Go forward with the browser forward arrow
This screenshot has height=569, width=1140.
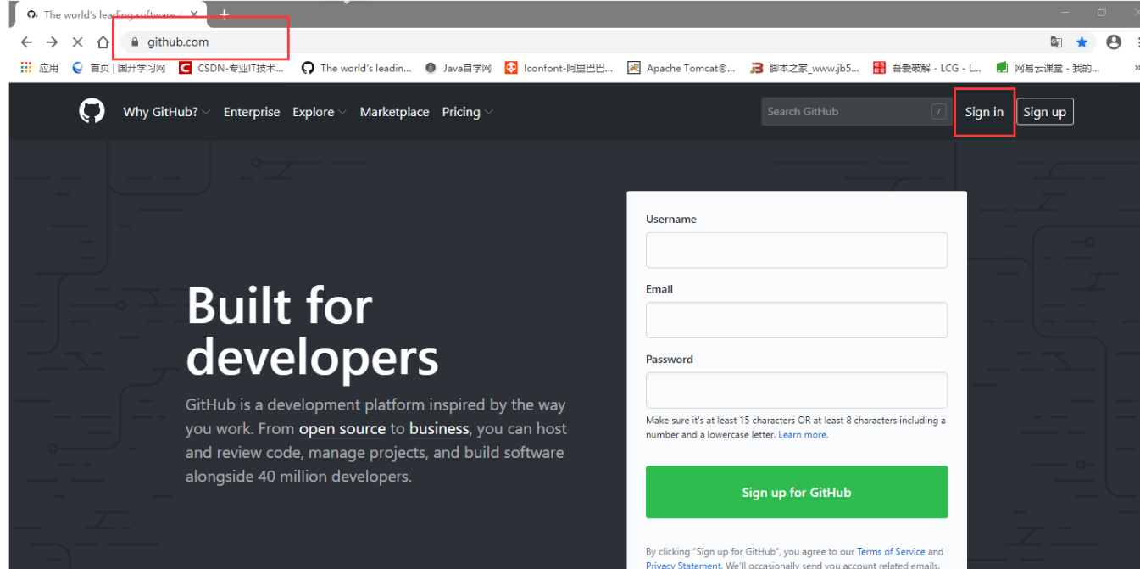pos(52,42)
